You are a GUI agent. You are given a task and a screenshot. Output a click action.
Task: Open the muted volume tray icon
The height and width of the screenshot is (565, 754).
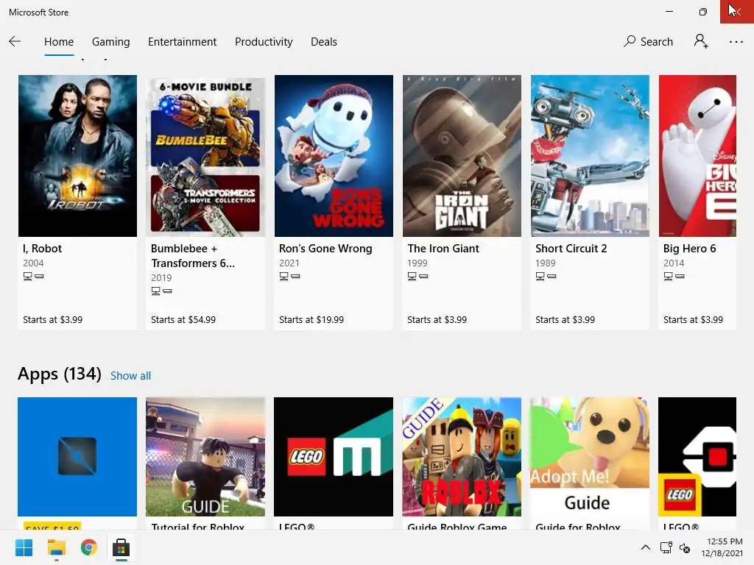click(x=685, y=547)
